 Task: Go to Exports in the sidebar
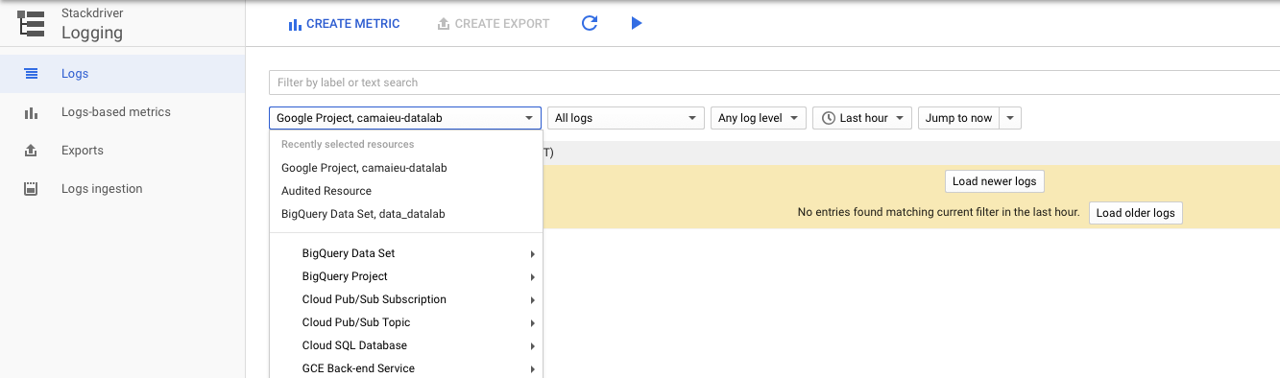(123, 151)
